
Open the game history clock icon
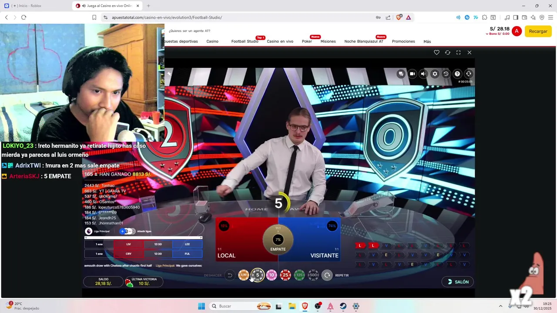446,74
